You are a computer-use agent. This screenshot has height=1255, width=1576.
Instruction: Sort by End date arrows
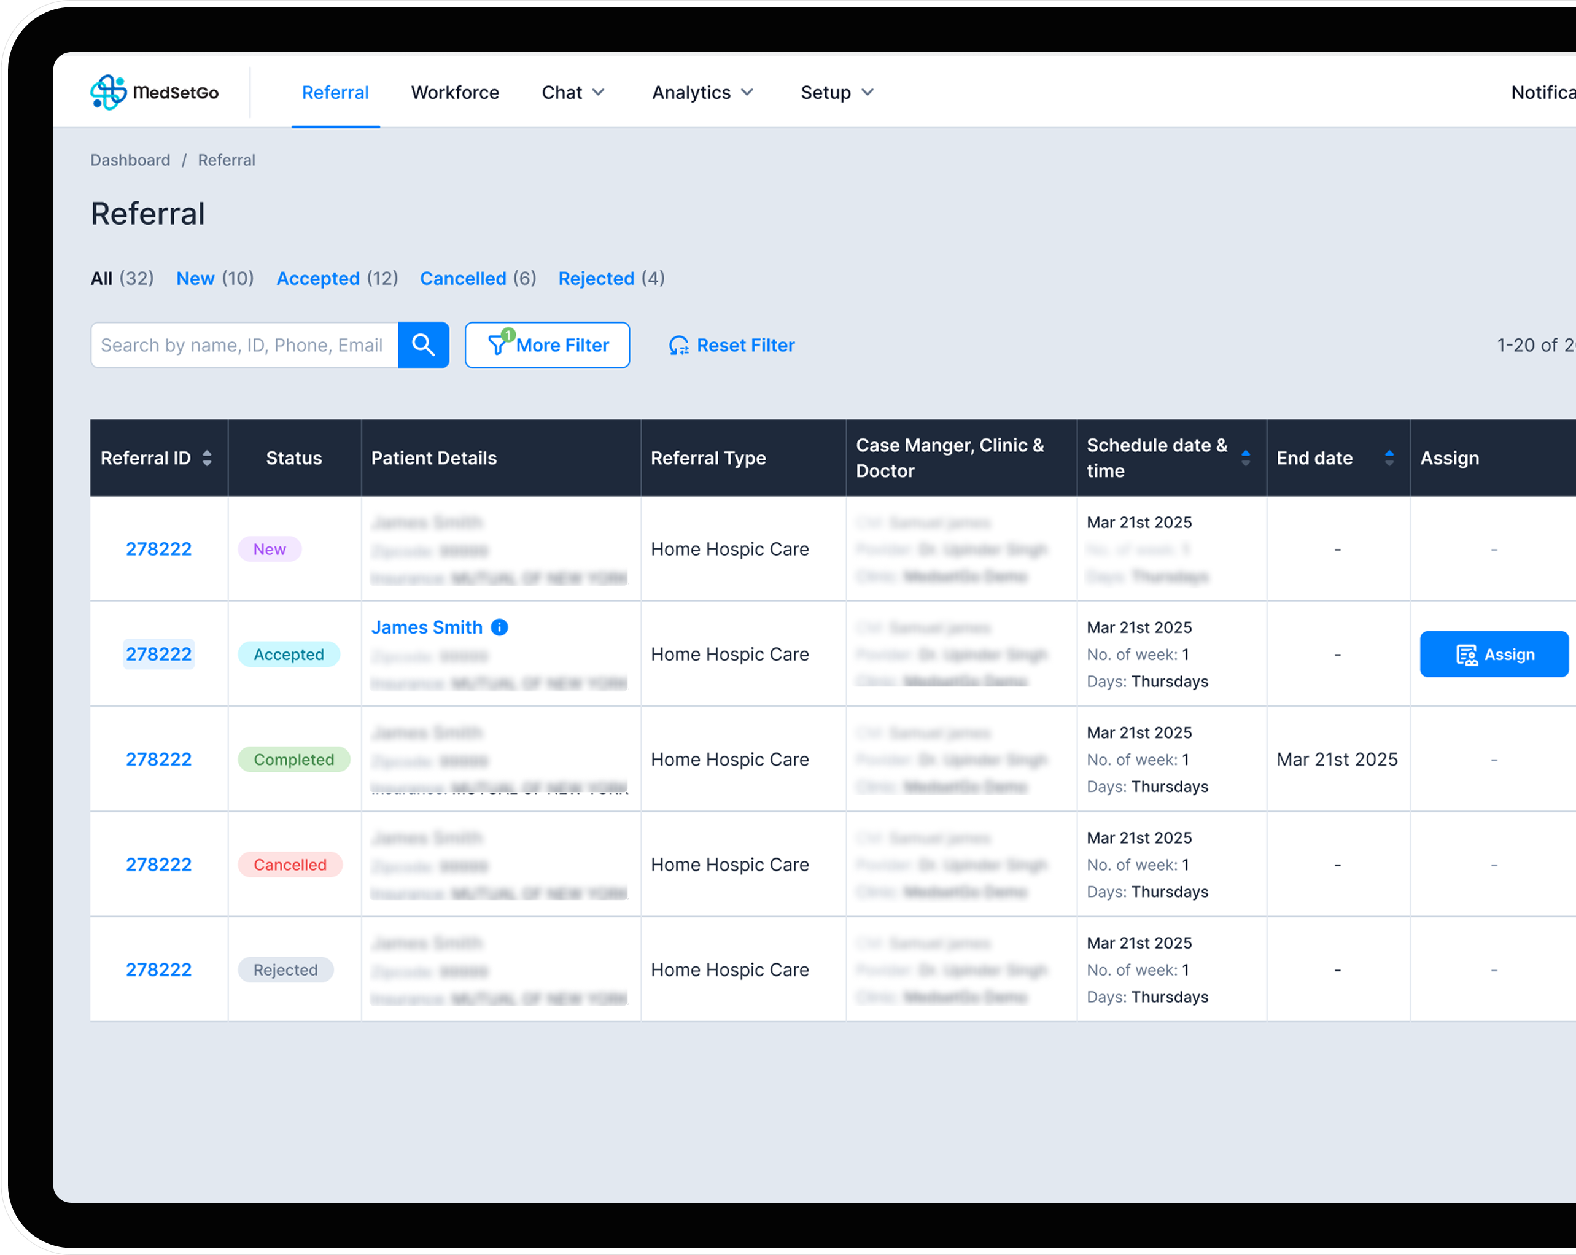(x=1389, y=458)
